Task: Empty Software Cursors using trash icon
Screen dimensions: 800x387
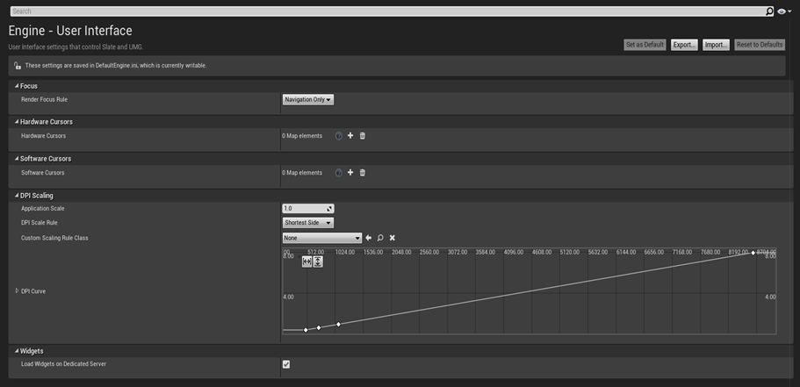Action: pyautogui.click(x=363, y=172)
